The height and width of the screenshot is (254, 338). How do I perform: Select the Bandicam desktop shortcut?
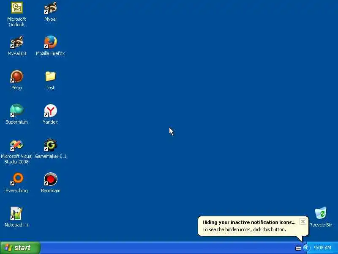click(50, 179)
